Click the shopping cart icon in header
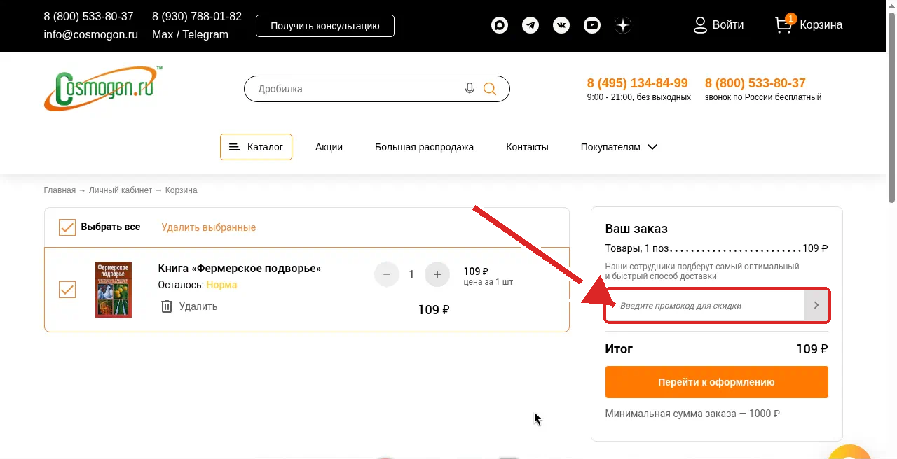 [783, 25]
